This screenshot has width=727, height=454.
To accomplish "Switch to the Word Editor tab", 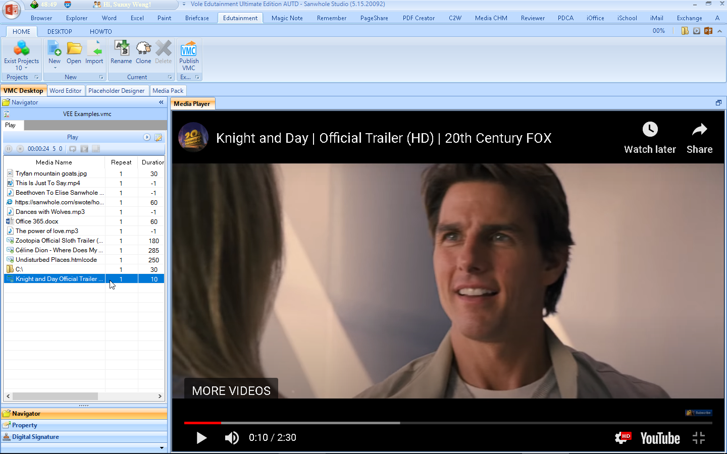I will 66,91.
